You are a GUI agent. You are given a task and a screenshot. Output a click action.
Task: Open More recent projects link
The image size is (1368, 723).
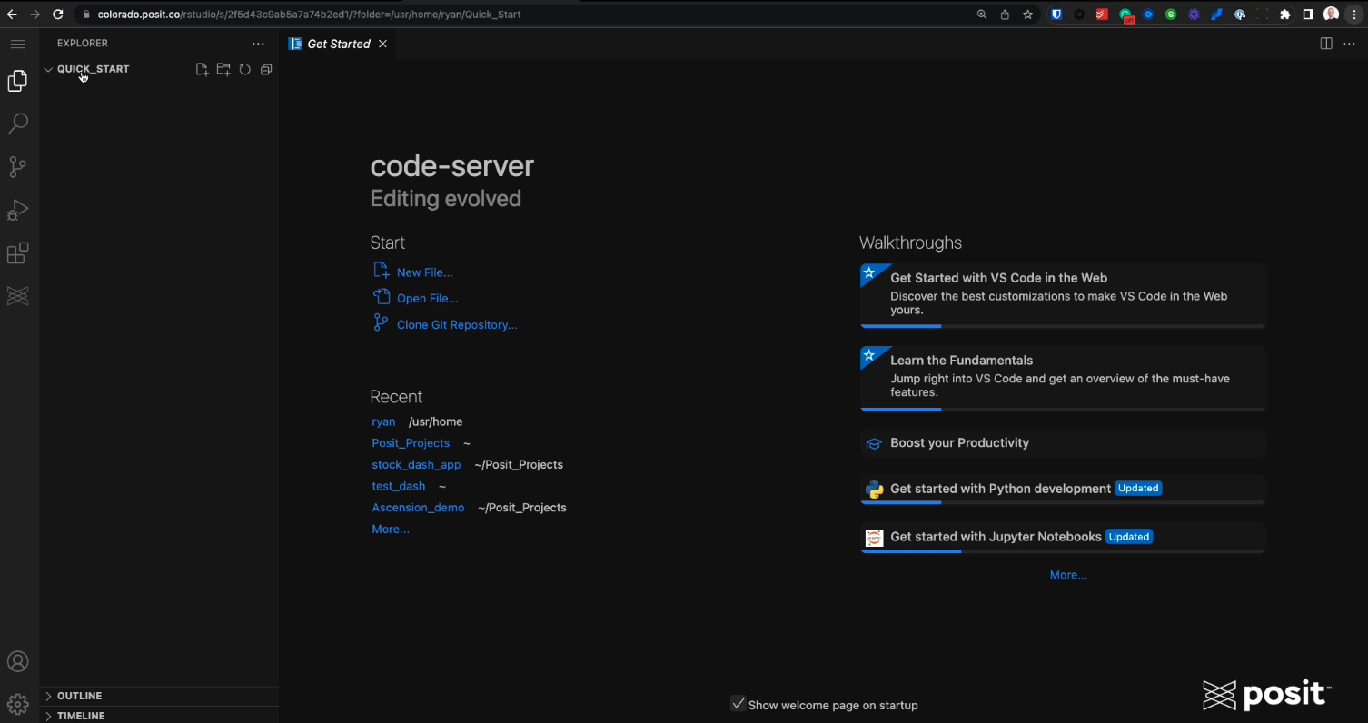coord(390,529)
